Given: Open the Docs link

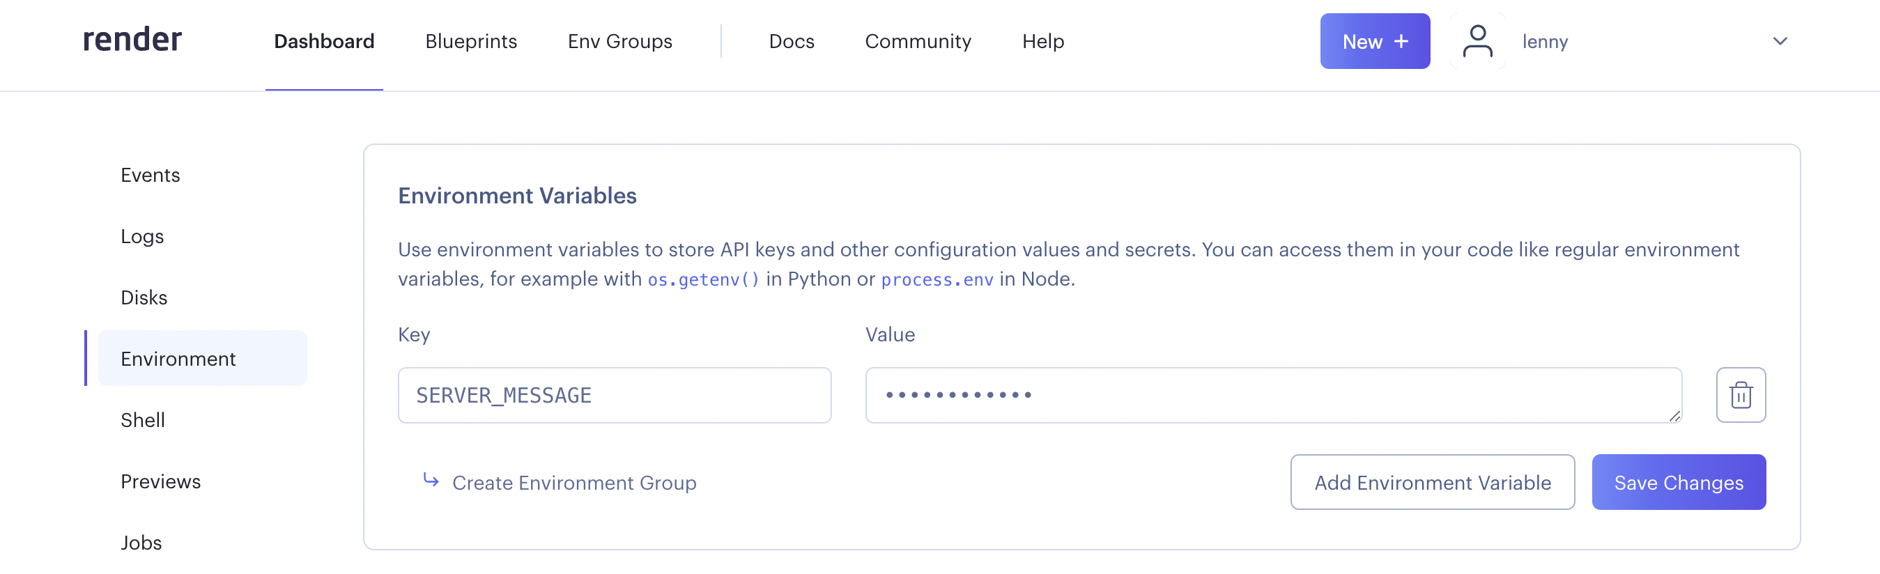Looking at the screenshot, I should click(791, 42).
